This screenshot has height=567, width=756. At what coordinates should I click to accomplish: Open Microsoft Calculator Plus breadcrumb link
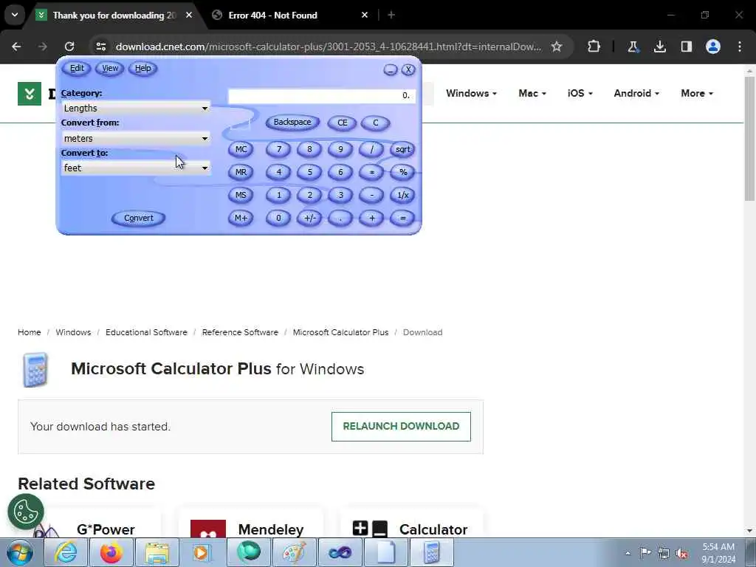[x=340, y=332]
